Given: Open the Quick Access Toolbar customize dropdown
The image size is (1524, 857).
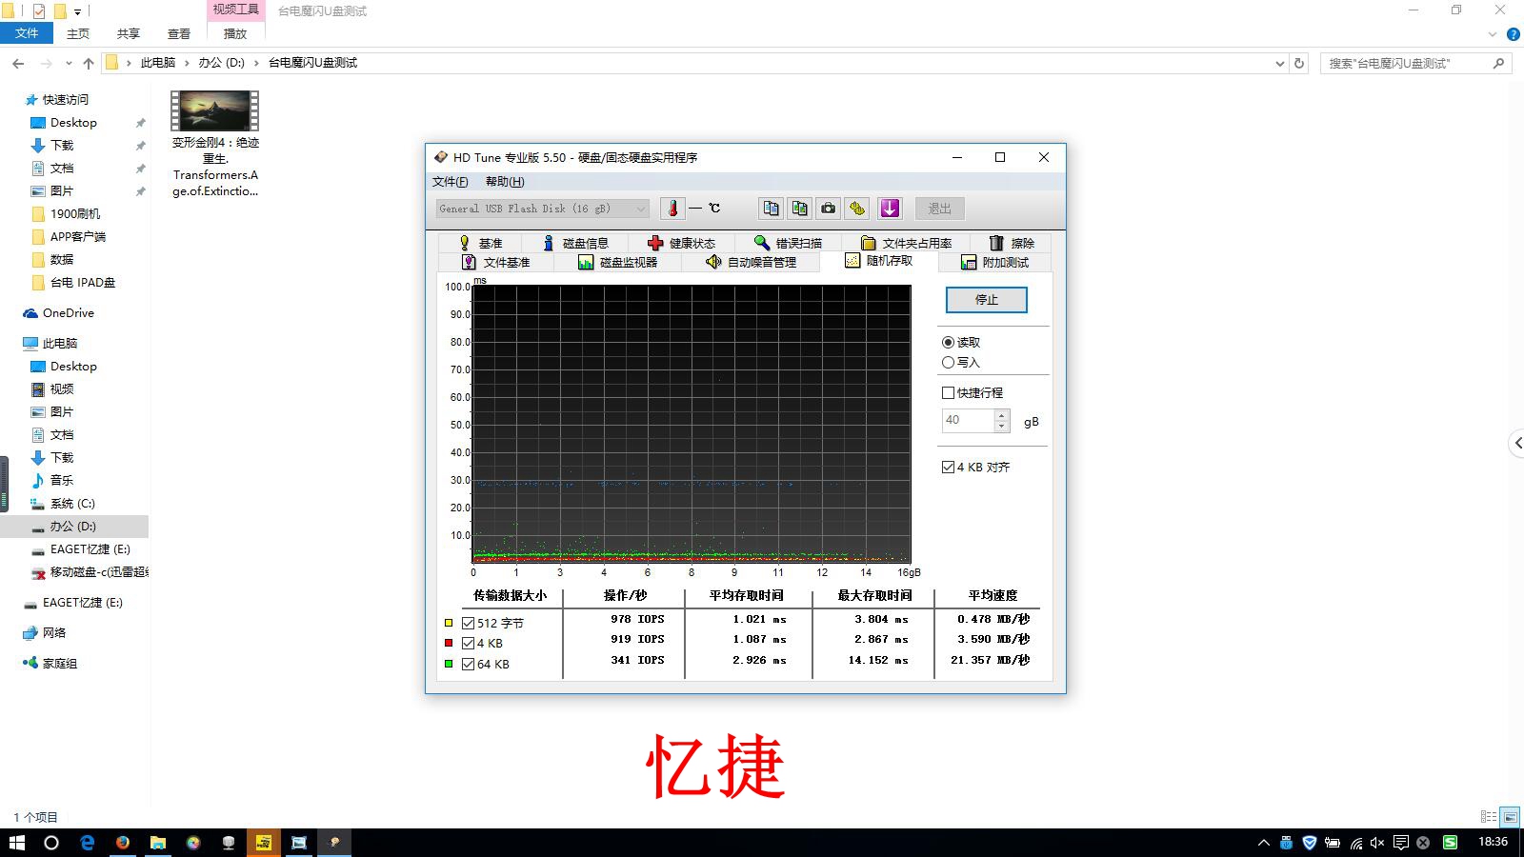Looking at the screenshot, I should (77, 11).
